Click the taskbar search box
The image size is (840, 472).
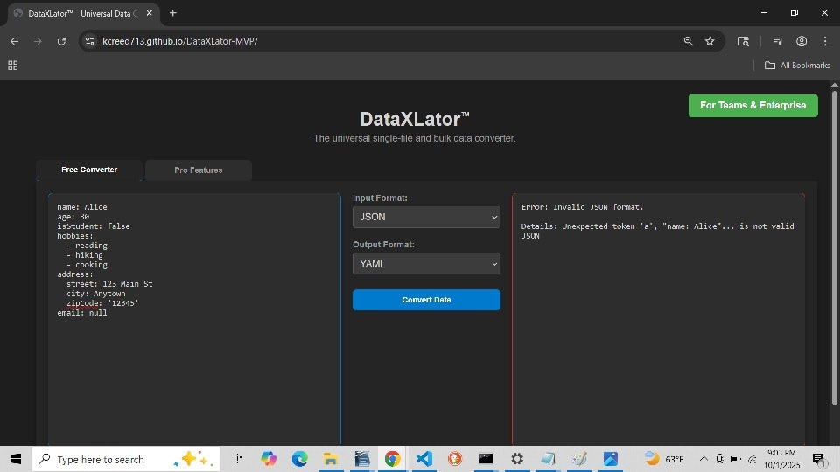point(126,459)
